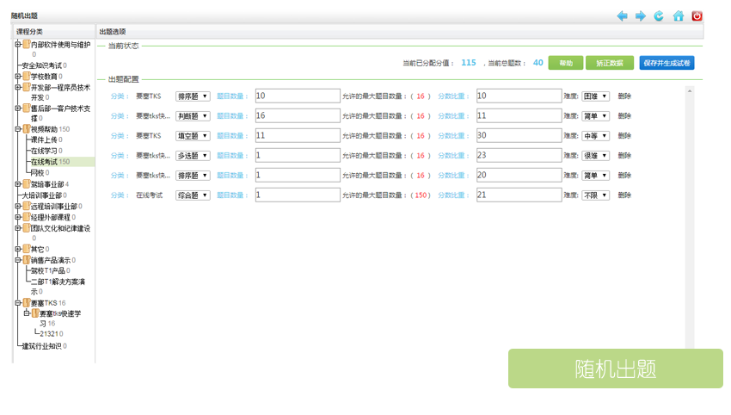Click the refresh icon in top toolbar
This screenshot has height=415, width=731.
coord(659,15)
